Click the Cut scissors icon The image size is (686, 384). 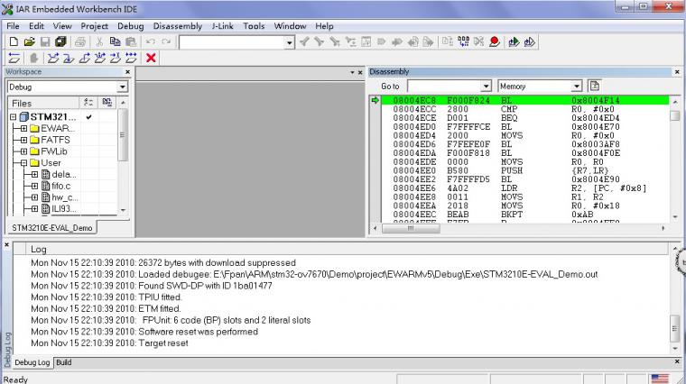click(99, 42)
